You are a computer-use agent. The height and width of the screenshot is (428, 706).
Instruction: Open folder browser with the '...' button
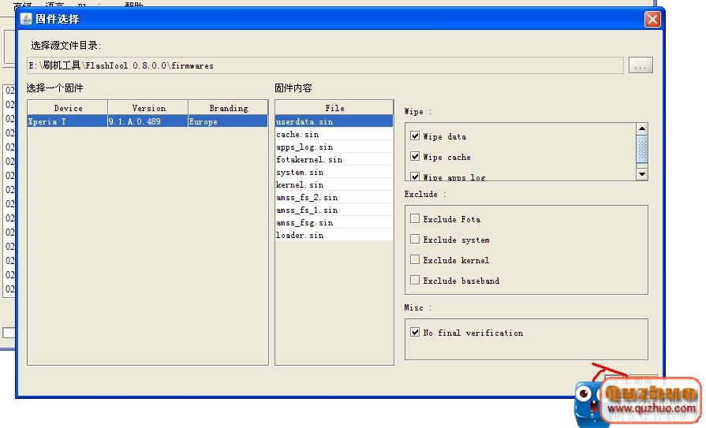tap(641, 65)
